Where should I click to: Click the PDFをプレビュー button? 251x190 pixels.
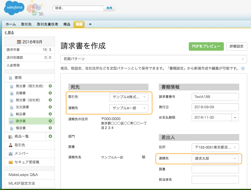pos(206,46)
